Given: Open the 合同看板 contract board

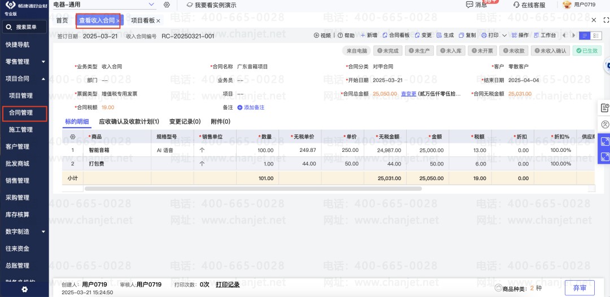Looking at the screenshot, I should 396,36.
